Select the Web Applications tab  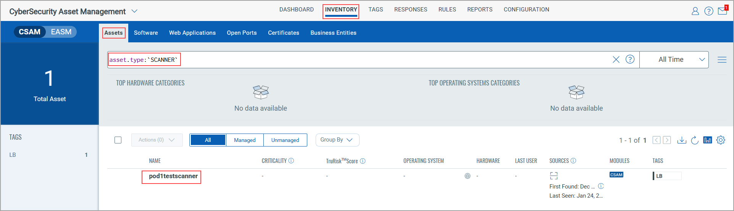(192, 33)
